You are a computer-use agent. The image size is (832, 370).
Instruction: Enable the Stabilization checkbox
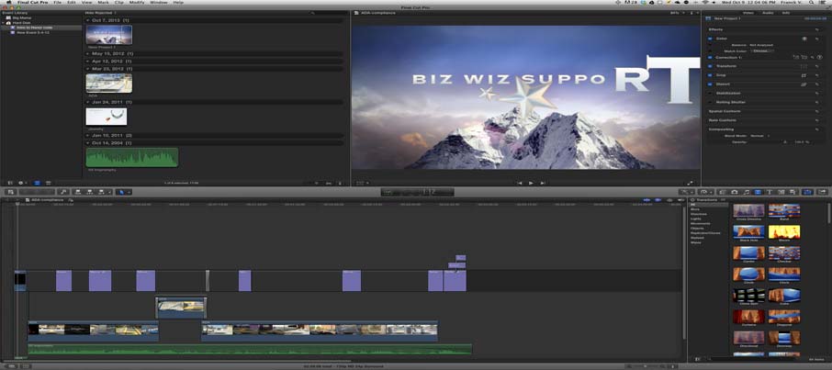[x=710, y=94]
